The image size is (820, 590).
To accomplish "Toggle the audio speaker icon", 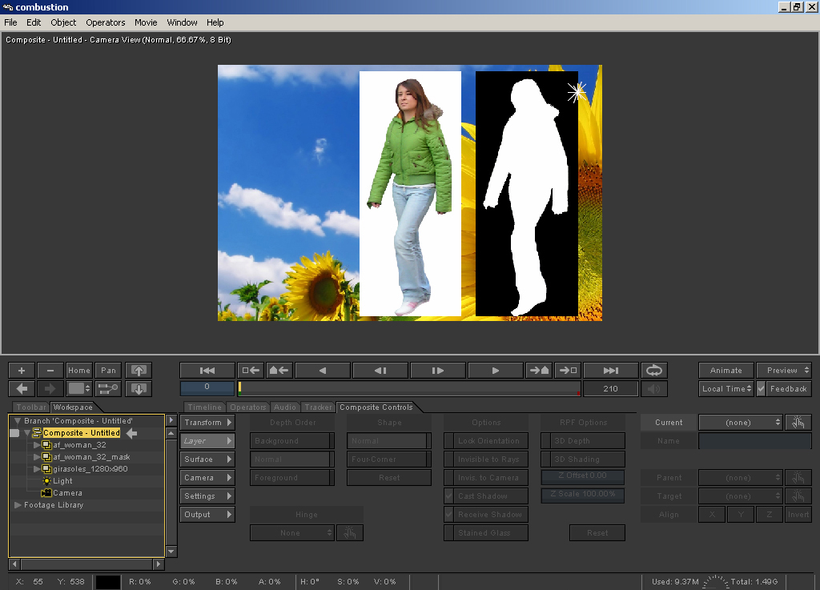I will pos(654,389).
